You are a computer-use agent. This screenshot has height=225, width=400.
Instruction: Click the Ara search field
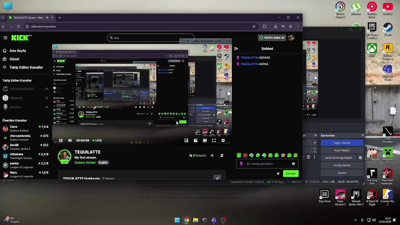tap(151, 38)
